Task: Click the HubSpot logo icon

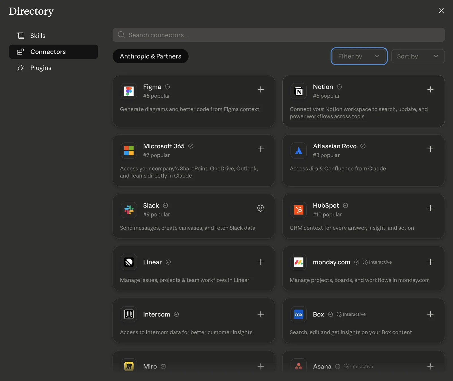Action: pyautogui.click(x=299, y=210)
